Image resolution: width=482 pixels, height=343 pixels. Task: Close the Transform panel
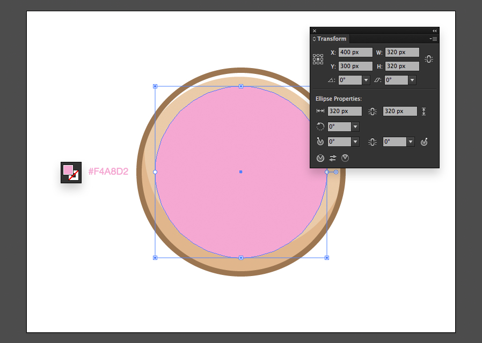315,31
